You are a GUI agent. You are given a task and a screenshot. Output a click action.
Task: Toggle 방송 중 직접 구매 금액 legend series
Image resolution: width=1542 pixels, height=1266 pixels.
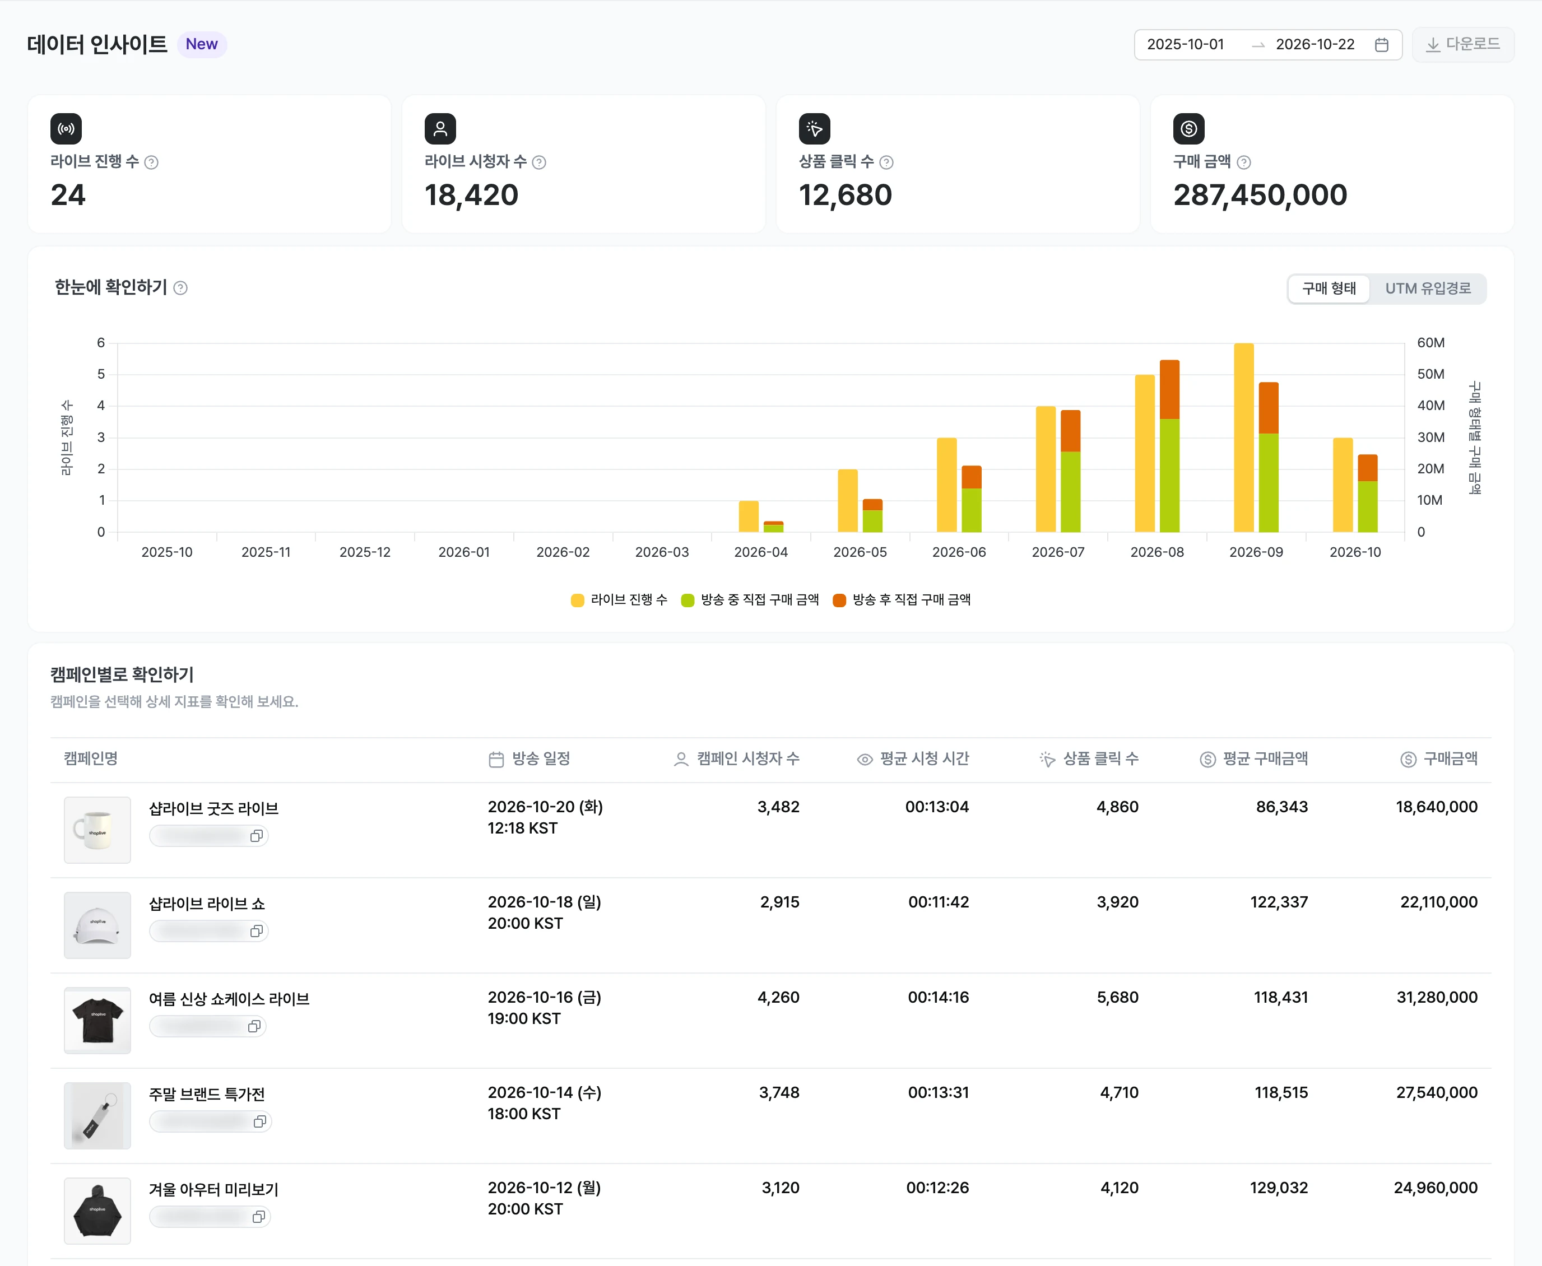coord(750,599)
